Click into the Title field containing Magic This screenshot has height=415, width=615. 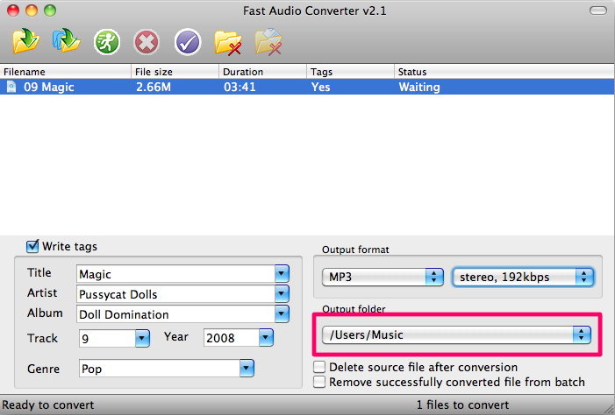[175, 274]
